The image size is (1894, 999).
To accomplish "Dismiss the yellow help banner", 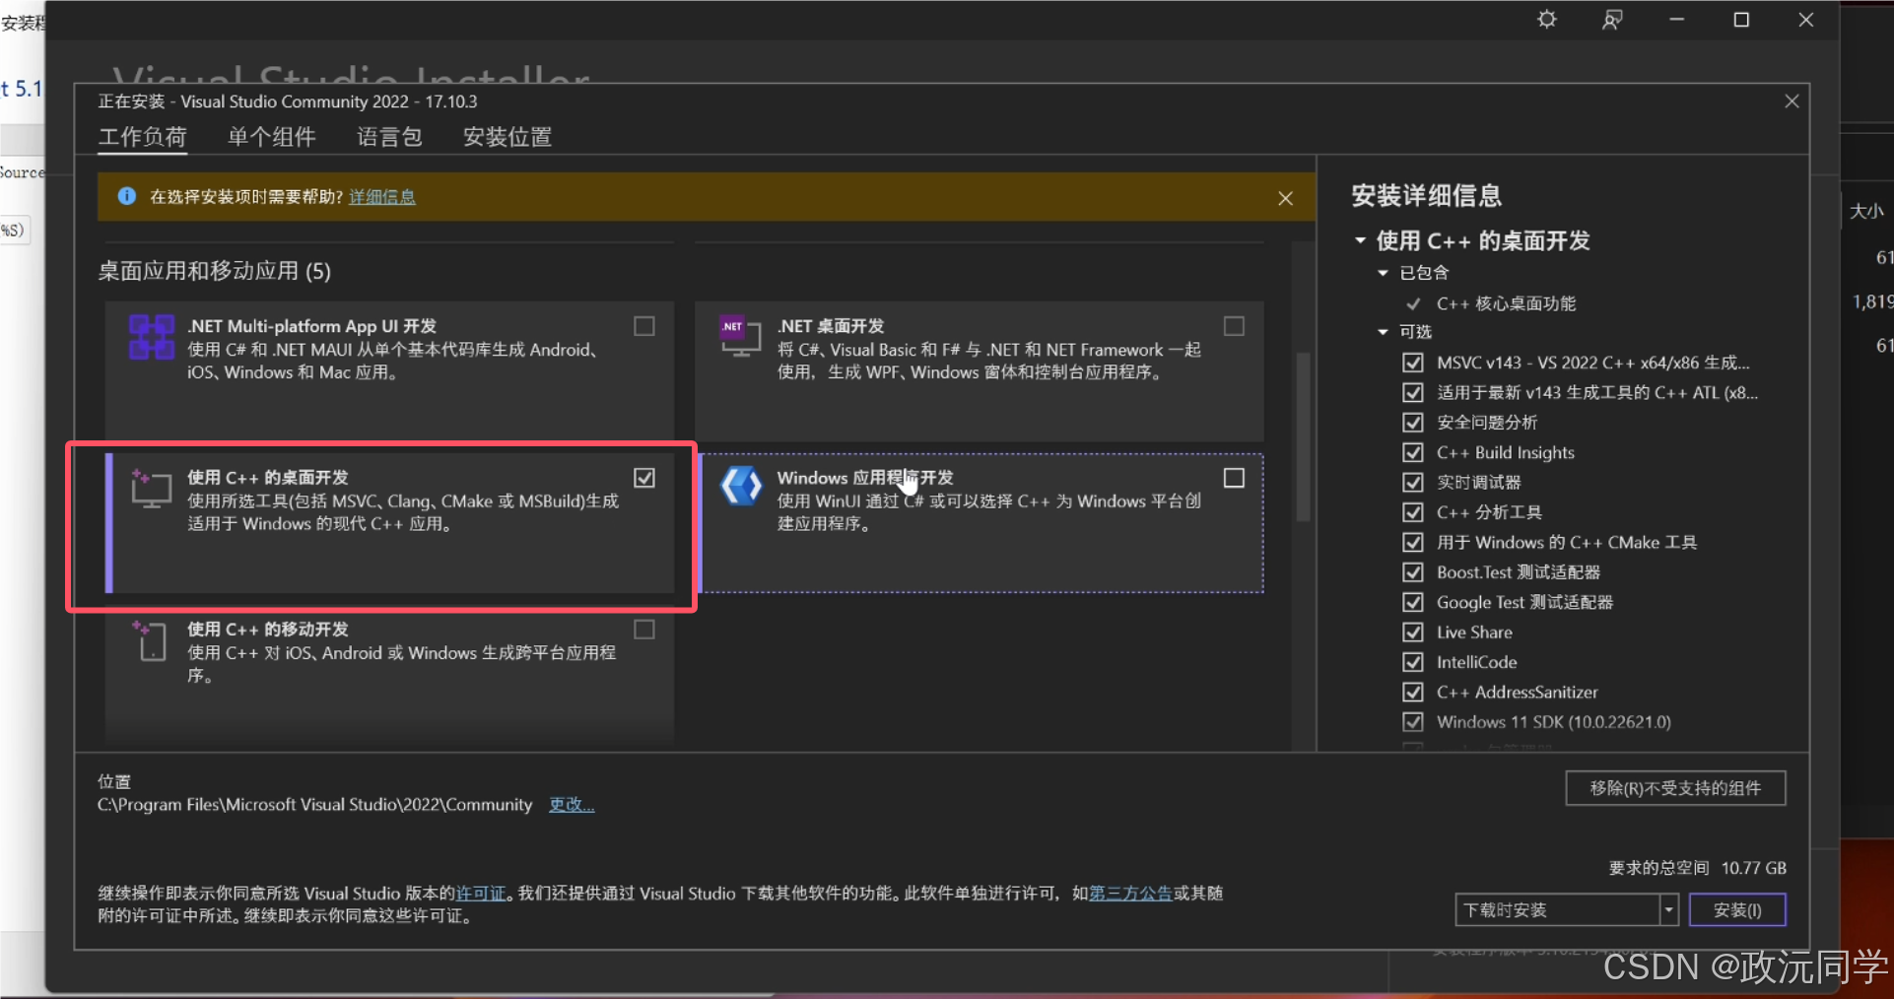I will pyautogui.click(x=1285, y=198).
